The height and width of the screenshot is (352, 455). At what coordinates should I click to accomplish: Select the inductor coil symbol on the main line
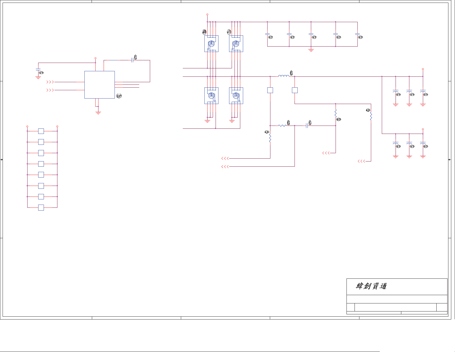(x=284, y=76)
